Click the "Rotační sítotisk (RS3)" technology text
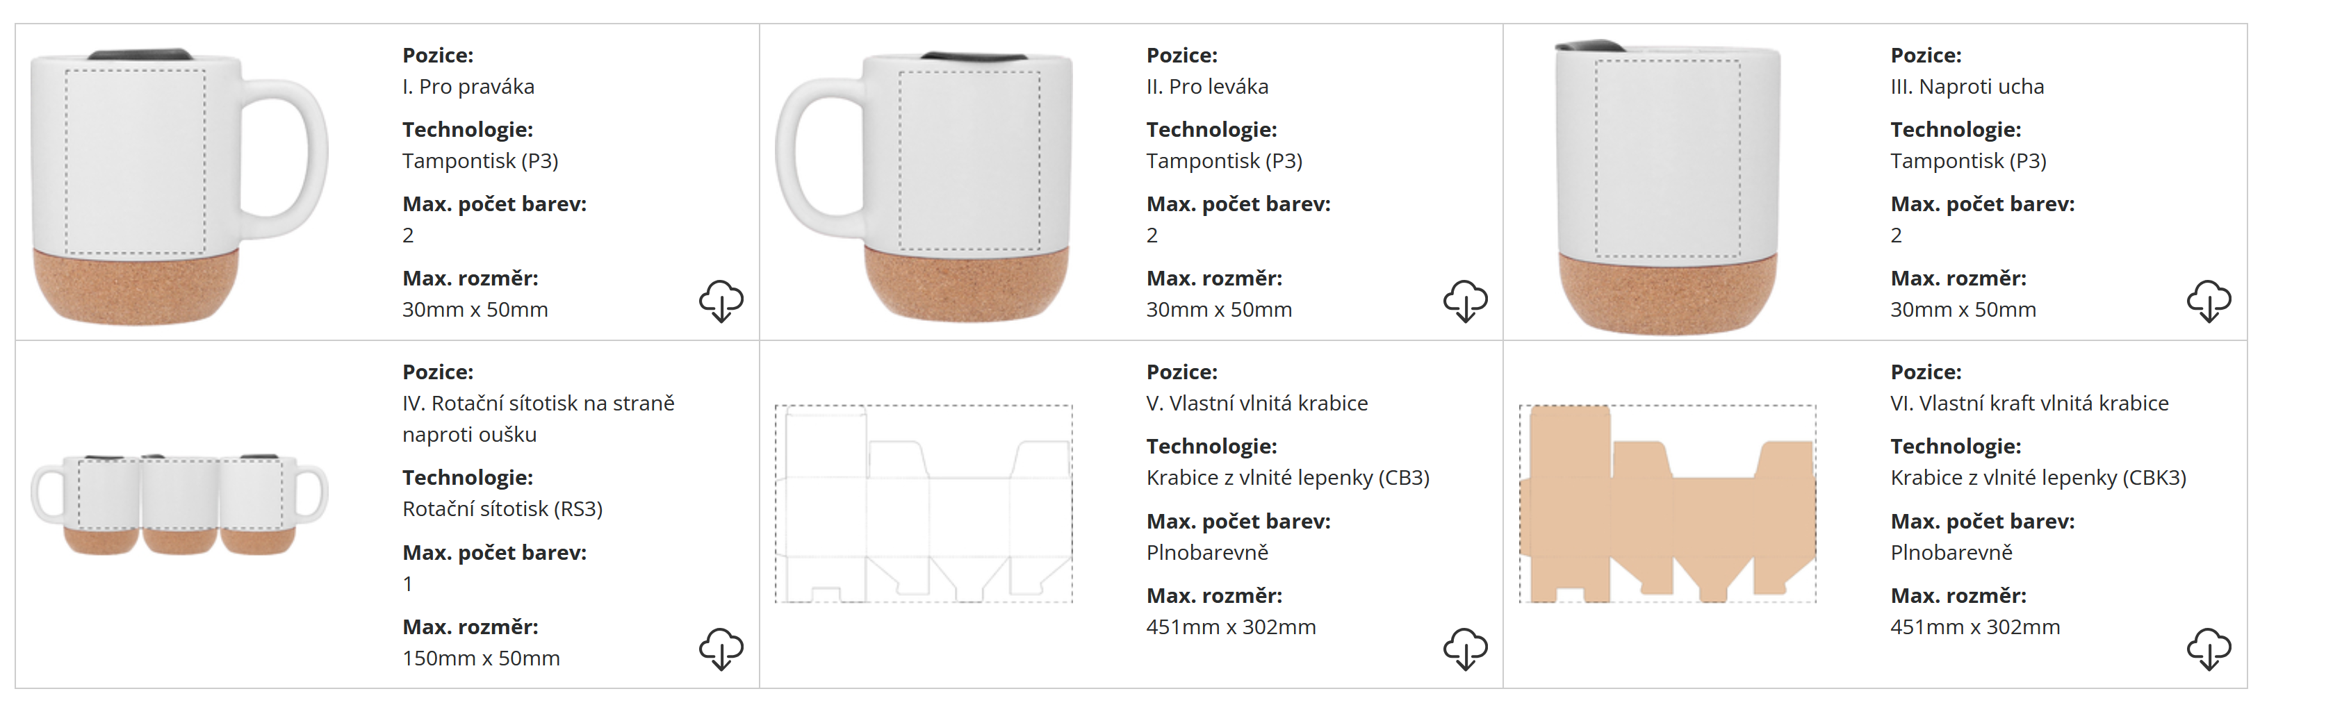Viewport: 2342px width, 705px height. point(502,508)
